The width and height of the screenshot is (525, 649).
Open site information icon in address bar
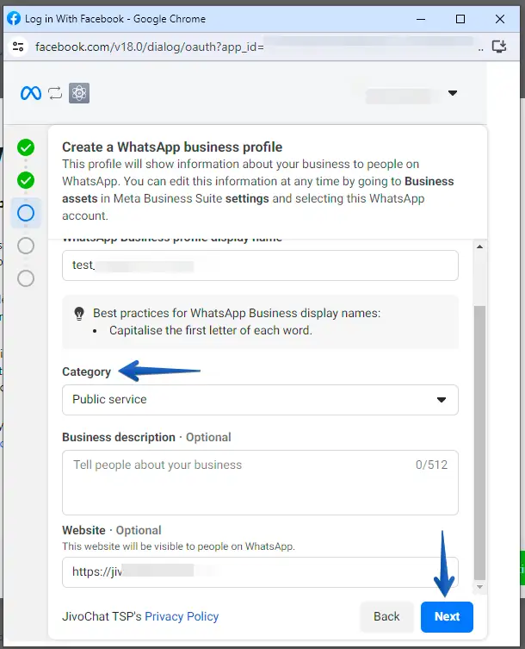pos(19,47)
